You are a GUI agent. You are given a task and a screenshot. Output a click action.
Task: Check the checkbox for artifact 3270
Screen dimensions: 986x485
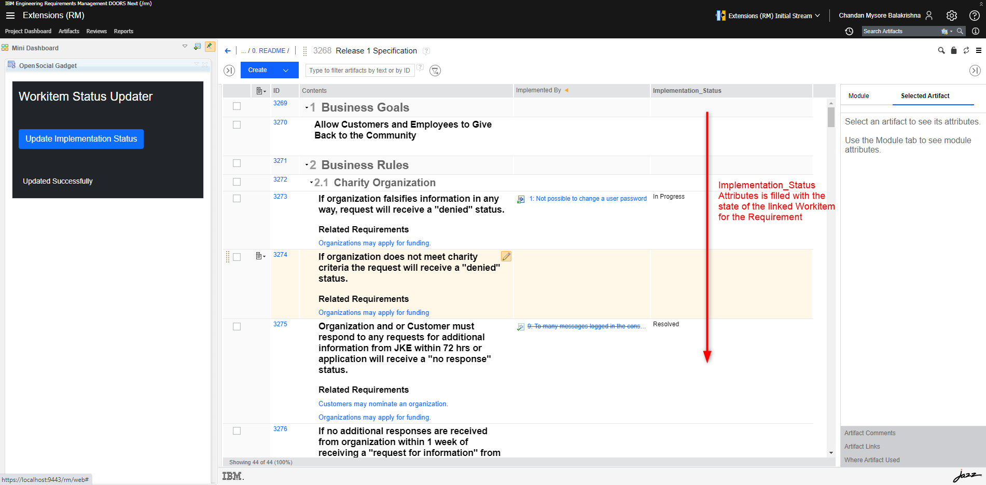point(237,124)
